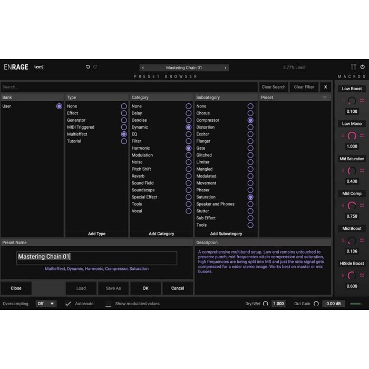Click the Dry/Wet knob

[266, 304]
